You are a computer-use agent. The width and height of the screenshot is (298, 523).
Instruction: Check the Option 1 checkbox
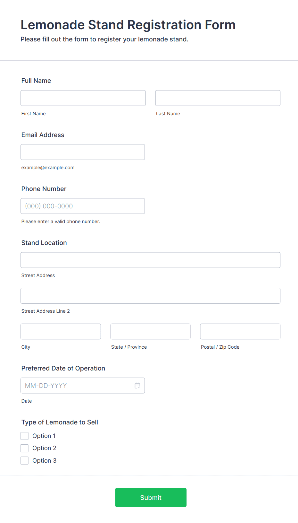click(x=25, y=436)
